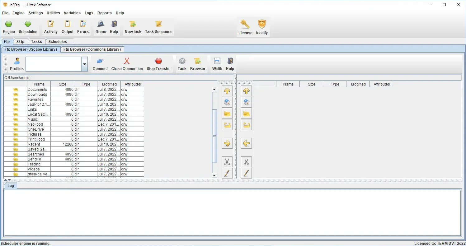Open the Schedules toolbar icon
This screenshot has width=466, height=246.
point(28,24)
